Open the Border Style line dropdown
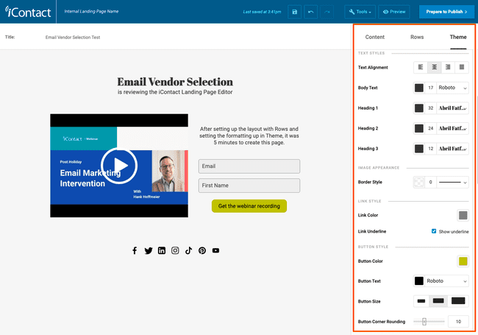The image size is (478, 335). click(x=453, y=182)
